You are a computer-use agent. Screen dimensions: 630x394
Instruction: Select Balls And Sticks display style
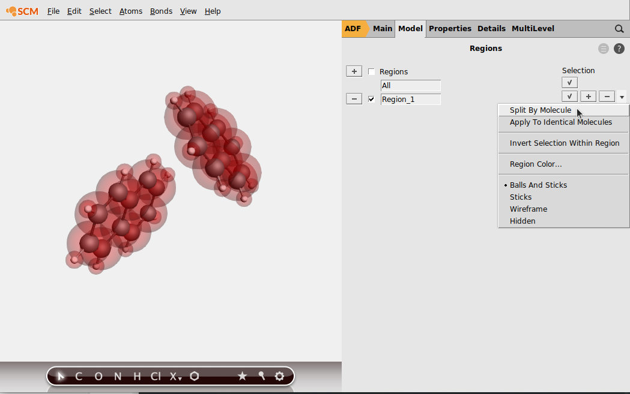563,185
